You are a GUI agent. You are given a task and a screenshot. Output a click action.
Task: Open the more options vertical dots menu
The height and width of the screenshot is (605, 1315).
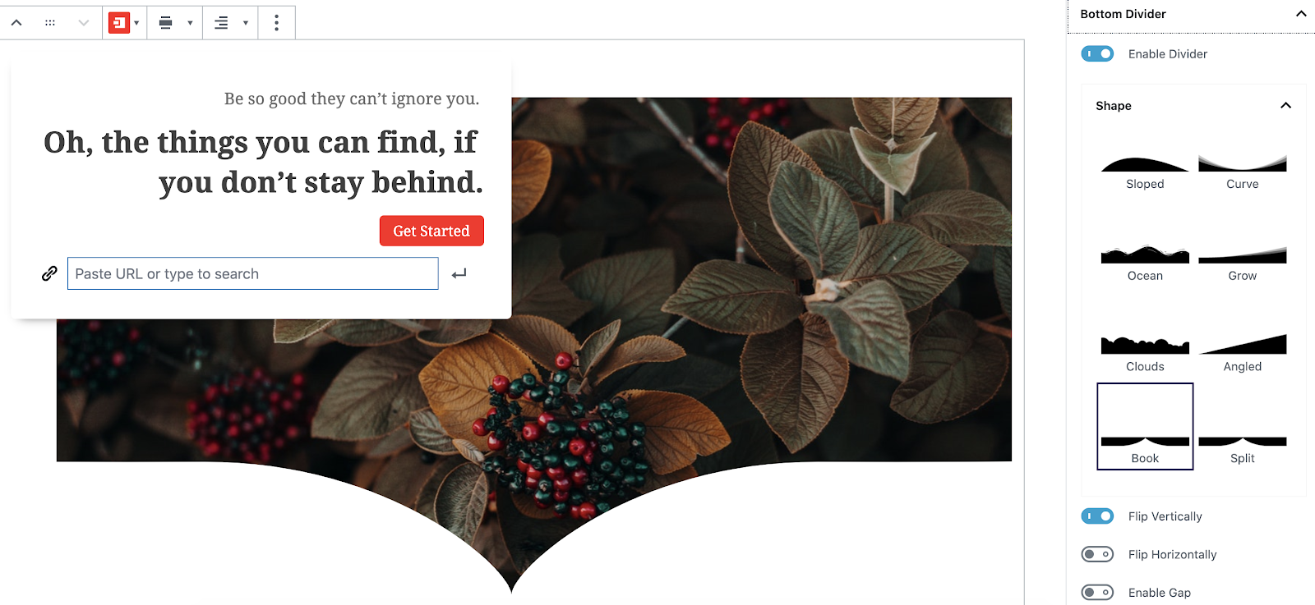click(276, 23)
